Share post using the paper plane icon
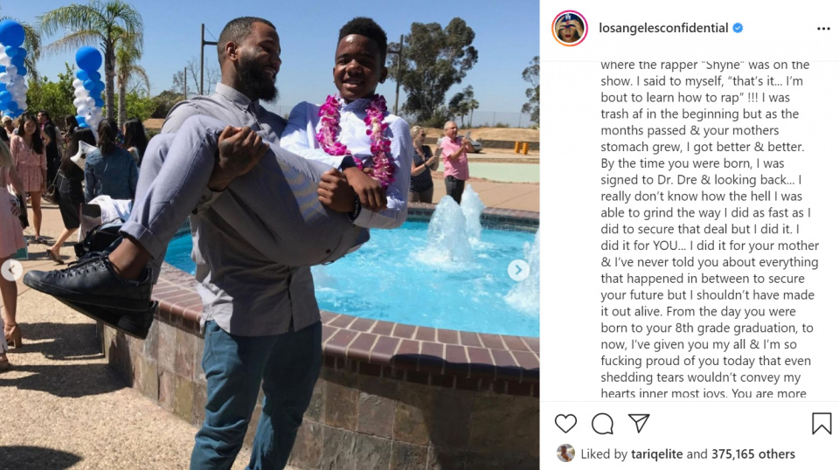Screen dimensions: 839x470 point(639,423)
